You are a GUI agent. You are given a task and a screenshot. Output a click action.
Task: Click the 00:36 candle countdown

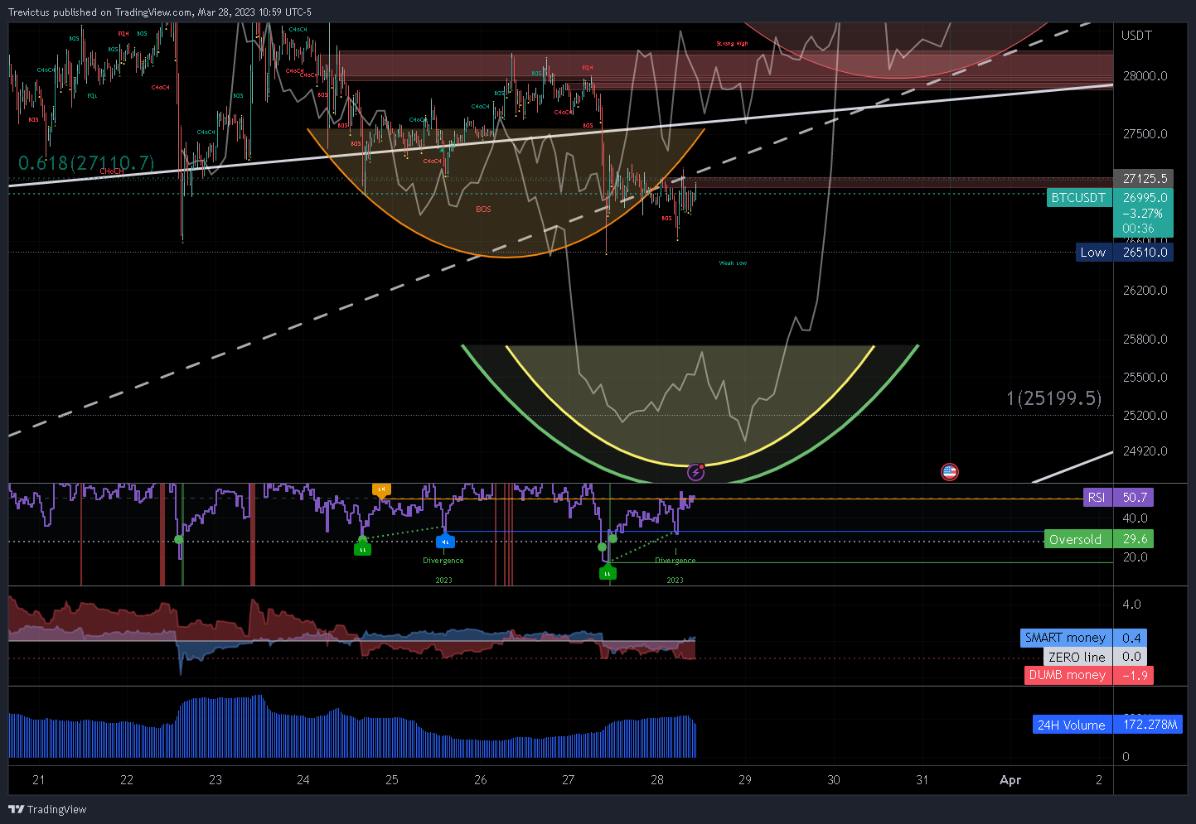point(1138,229)
